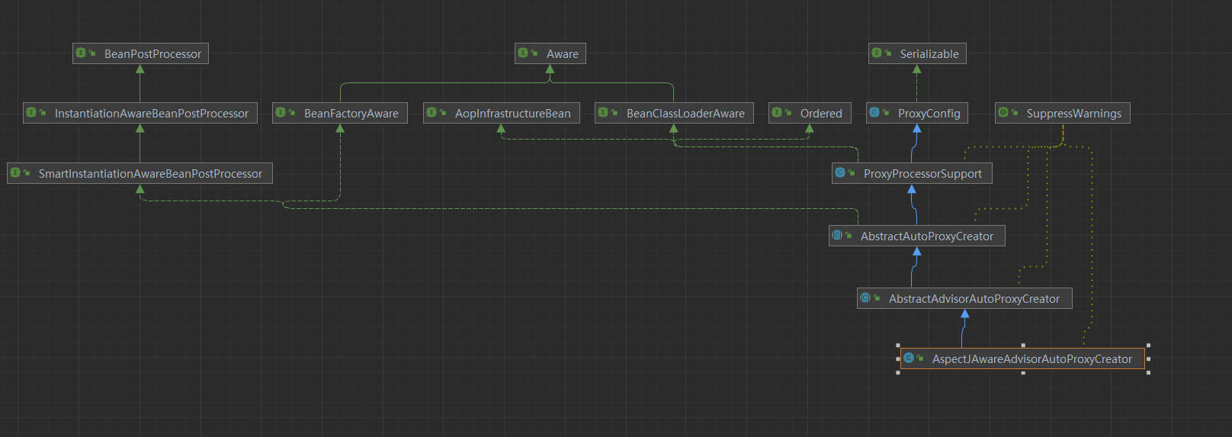Click the green arrowhead pointing into Serializable
Image resolution: width=1232 pixels, height=437 pixels.
pyautogui.click(x=917, y=69)
